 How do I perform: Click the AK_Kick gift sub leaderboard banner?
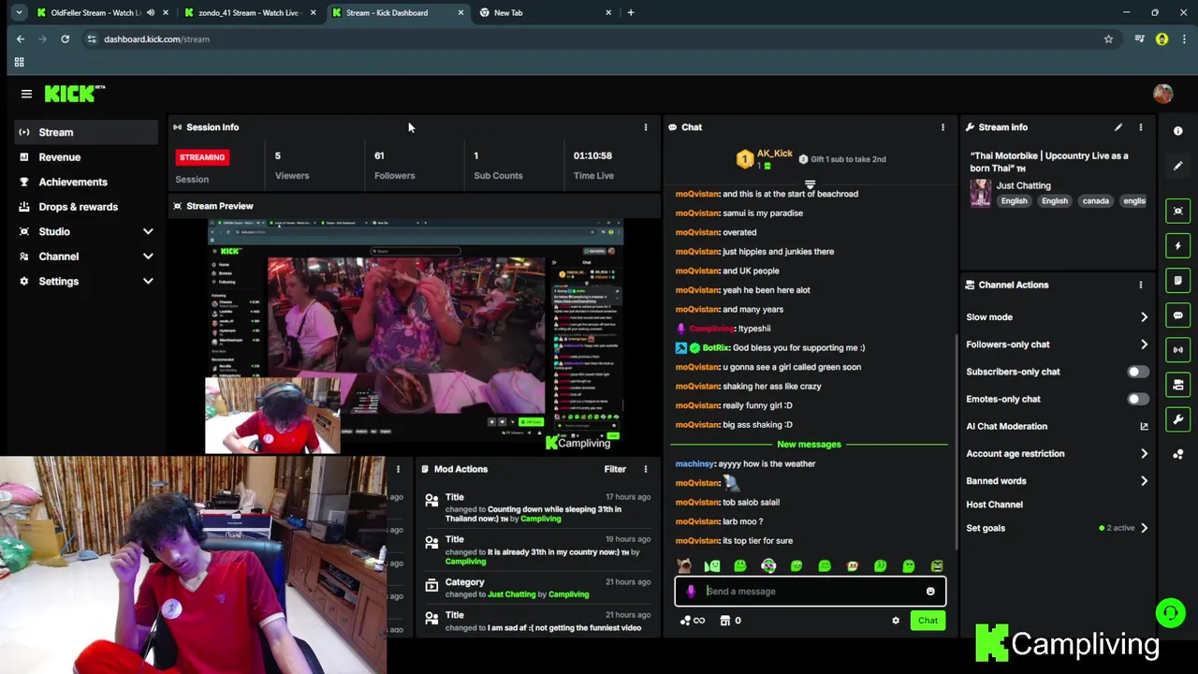(x=811, y=159)
